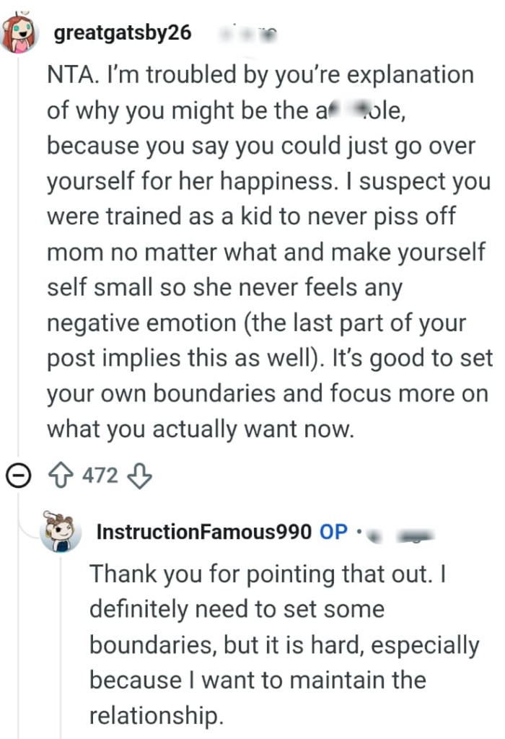
Task: Click the 472 vote count
Action: (x=102, y=476)
